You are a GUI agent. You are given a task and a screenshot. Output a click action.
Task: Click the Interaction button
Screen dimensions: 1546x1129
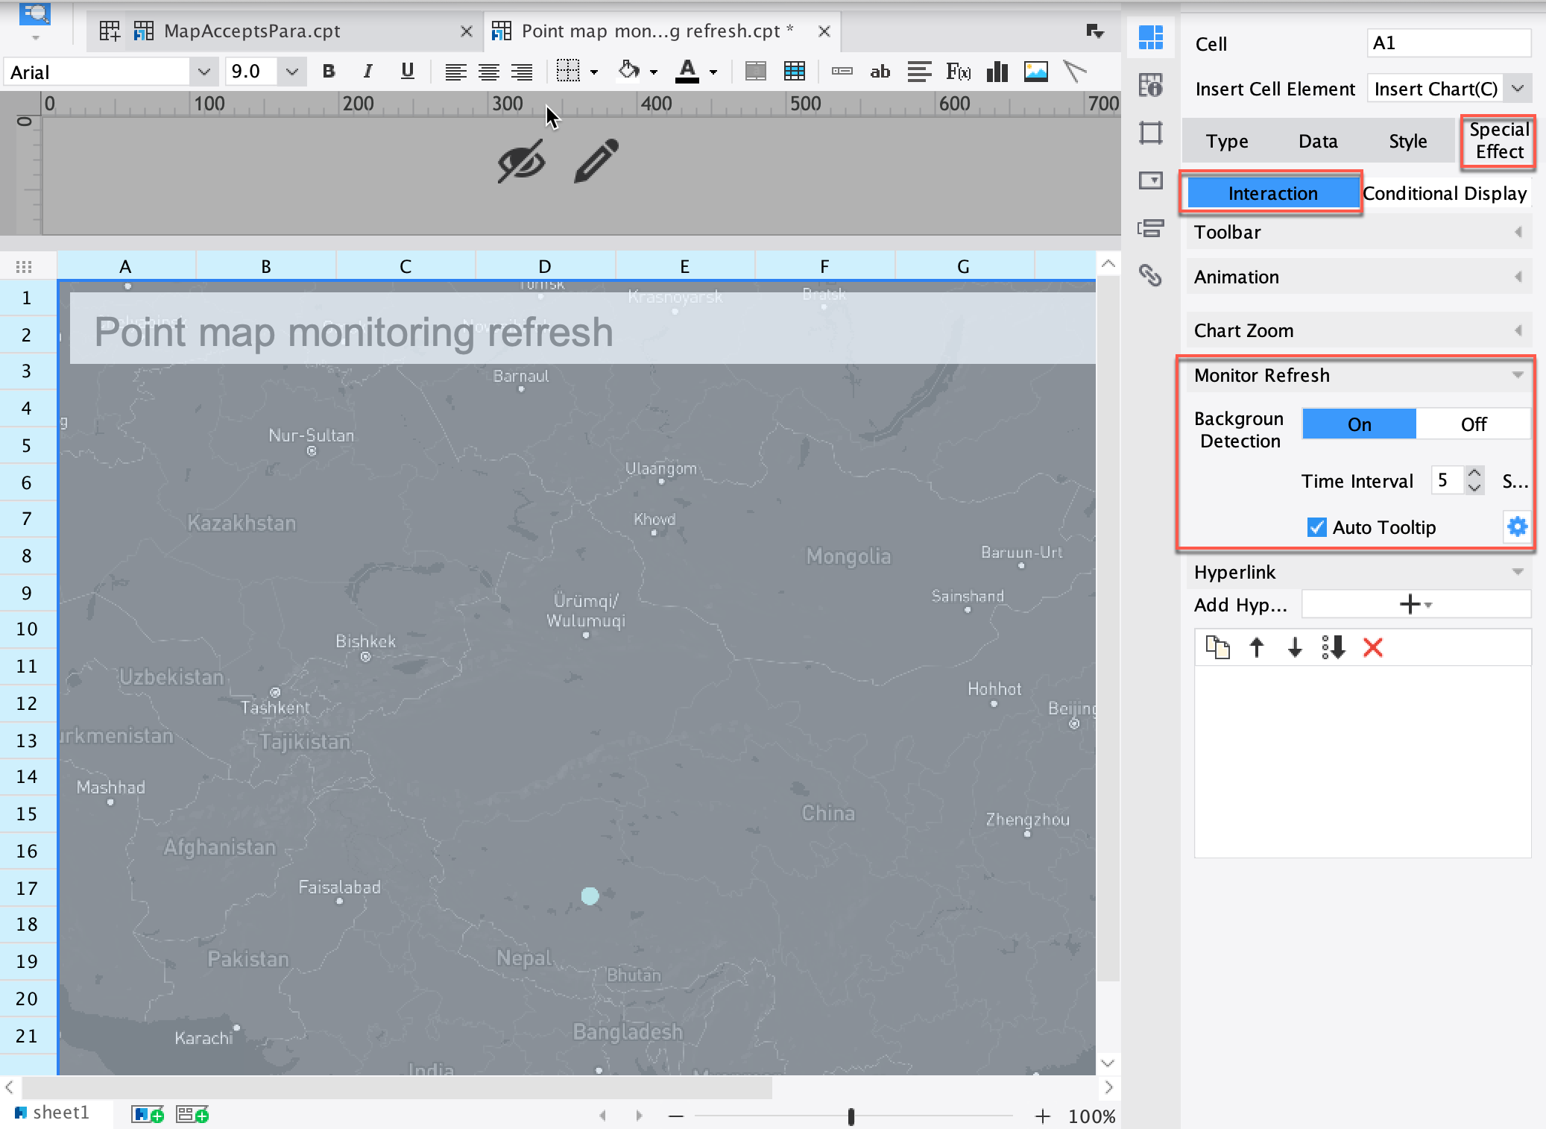pyautogui.click(x=1272, y=193)
